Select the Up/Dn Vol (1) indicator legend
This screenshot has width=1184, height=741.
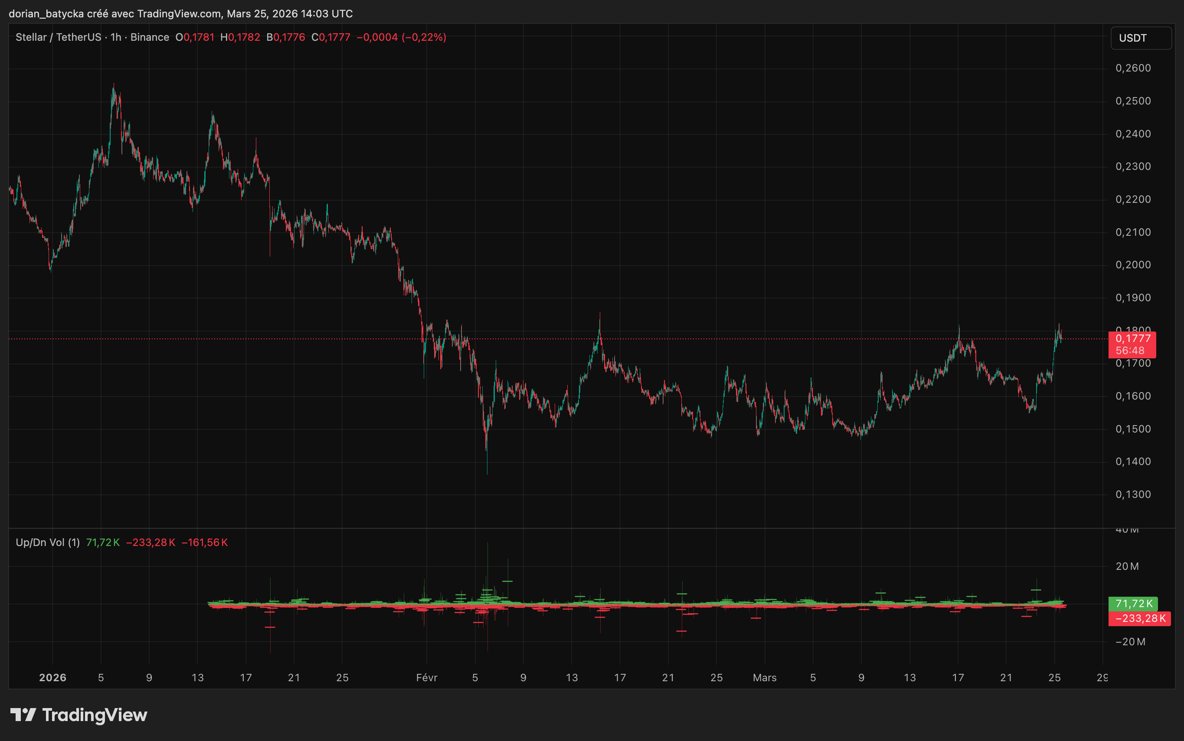(x=48, y=543)
